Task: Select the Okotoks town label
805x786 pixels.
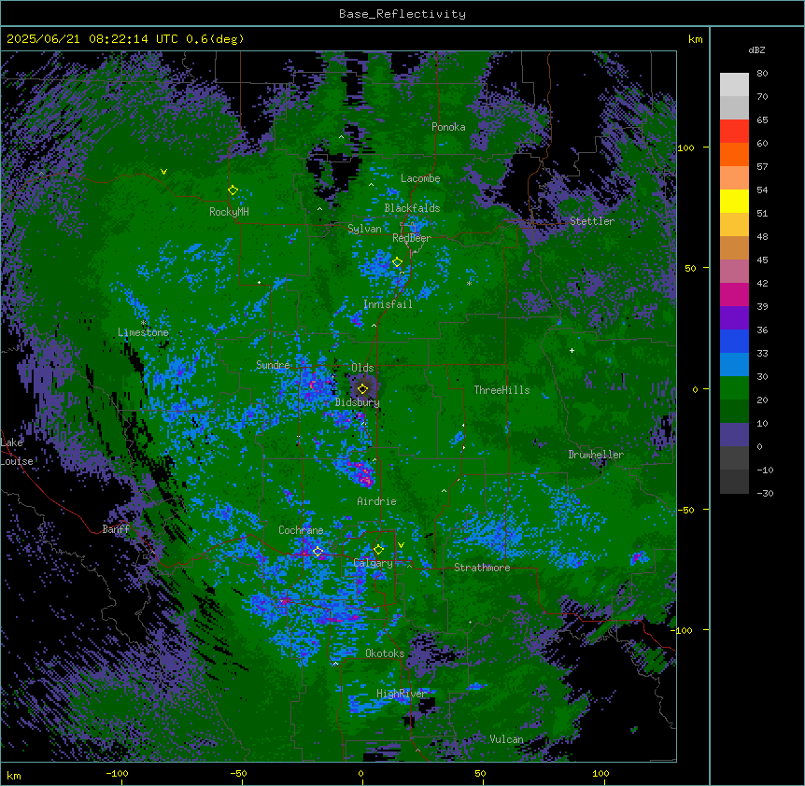Action: tap(385, 653)
